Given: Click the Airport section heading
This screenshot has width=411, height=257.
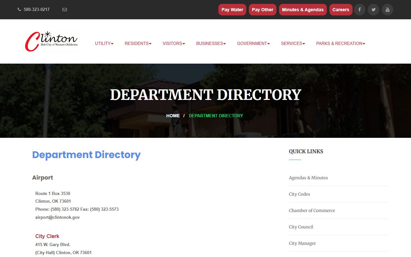Looking at the screenshot, I should [42, 178].
